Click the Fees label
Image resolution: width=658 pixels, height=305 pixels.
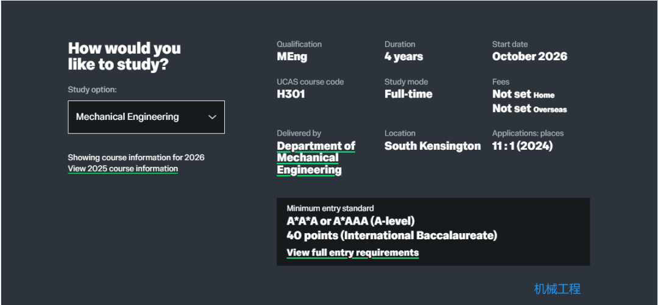pos(501,82)
